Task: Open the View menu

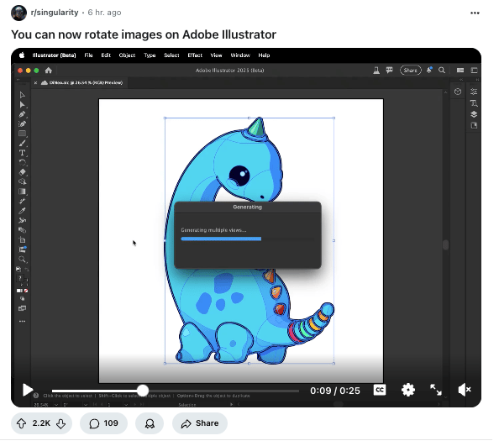Action: coord(216,55)
